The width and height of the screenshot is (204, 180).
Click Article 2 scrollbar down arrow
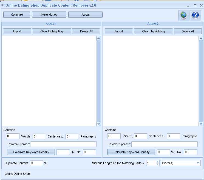201,124
